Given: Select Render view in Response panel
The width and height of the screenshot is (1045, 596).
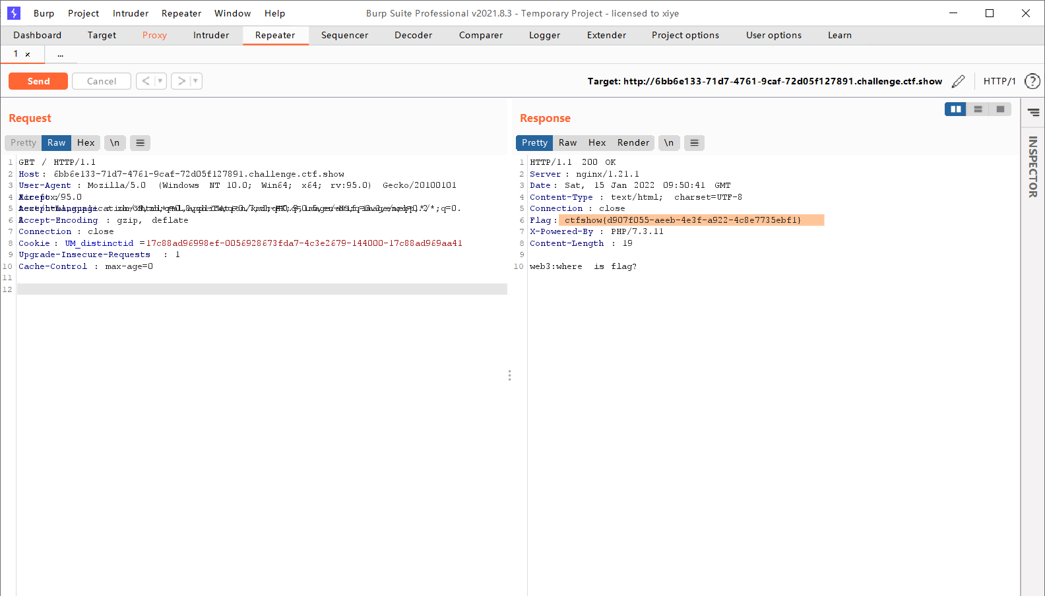Looking at the screenshot, I should point(633,142).
